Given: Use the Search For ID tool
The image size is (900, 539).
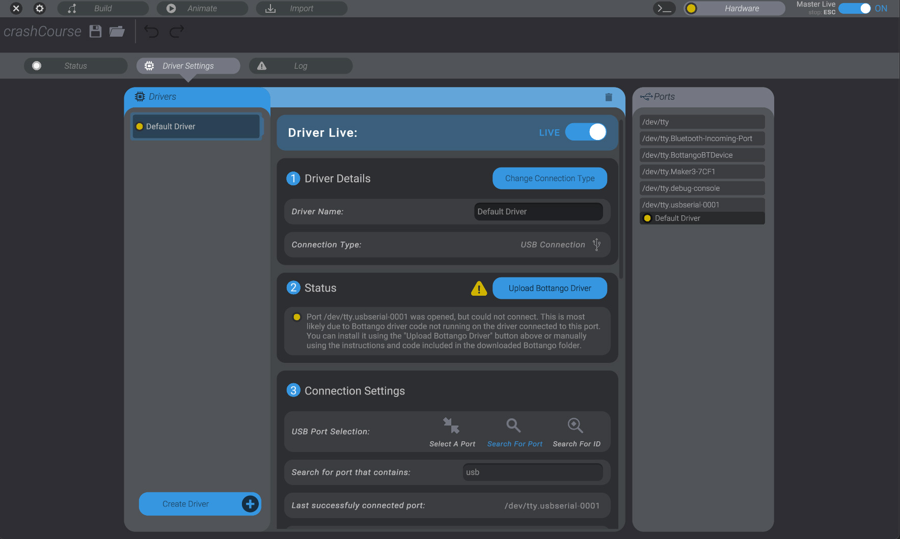Looking at the screenshot, I should click(x=576, y=431).
